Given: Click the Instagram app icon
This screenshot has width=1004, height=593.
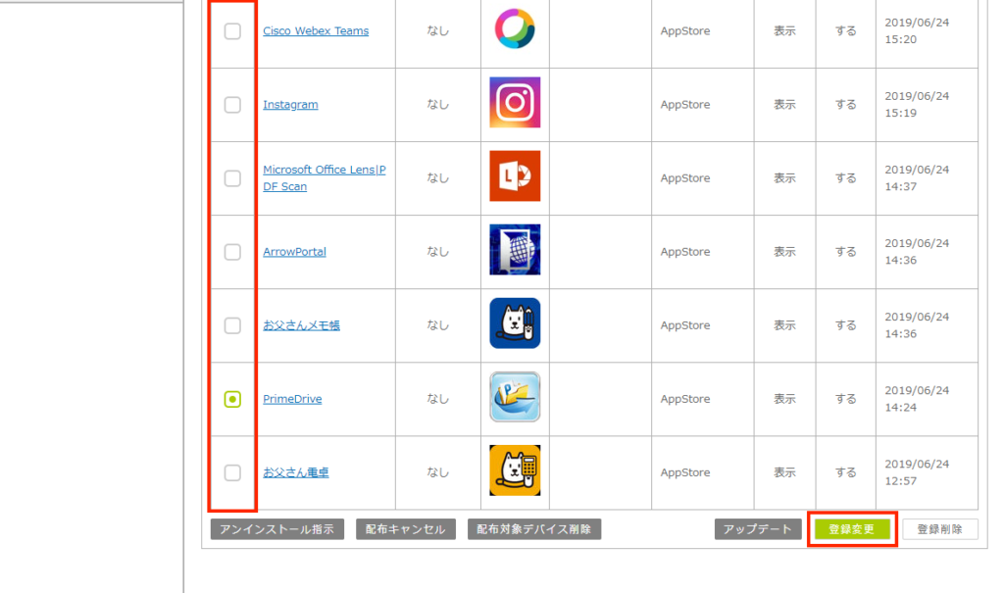Looking at the screenshot, I should click(x=515, y=103).
